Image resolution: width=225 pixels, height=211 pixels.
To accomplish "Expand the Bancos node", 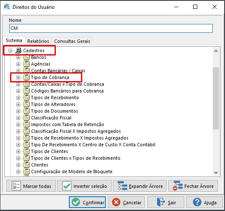I will [18, 57].
